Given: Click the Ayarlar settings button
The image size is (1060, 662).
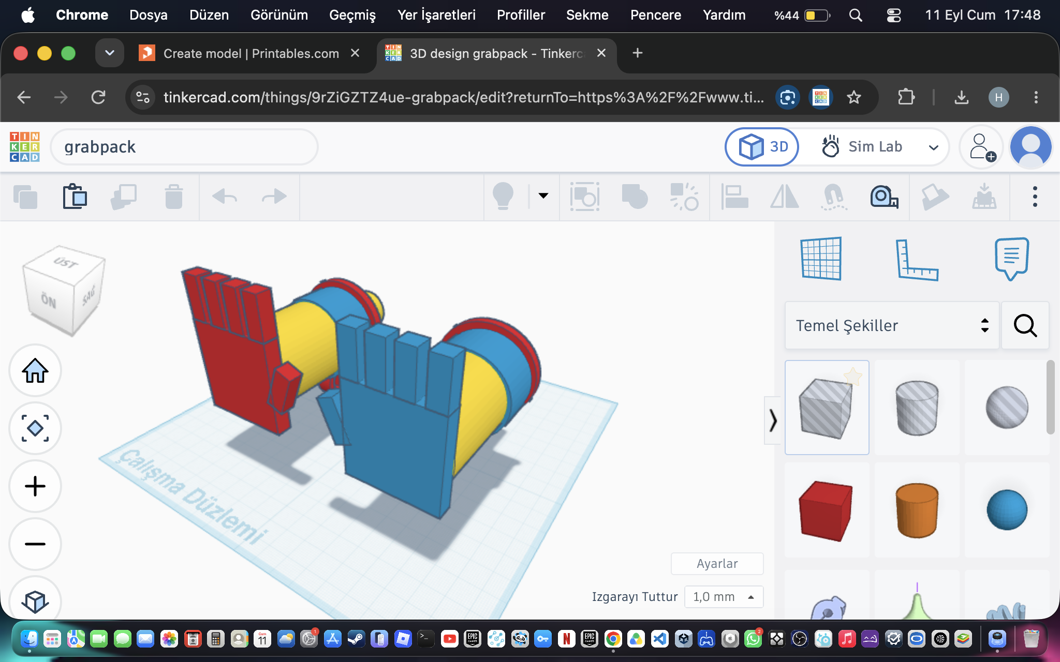Looking at the screenshot, I should 717,564.
